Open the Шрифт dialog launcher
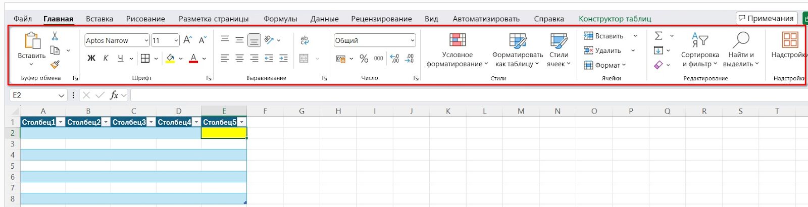Viewport: 808px width, 207px height. [209, 78]
